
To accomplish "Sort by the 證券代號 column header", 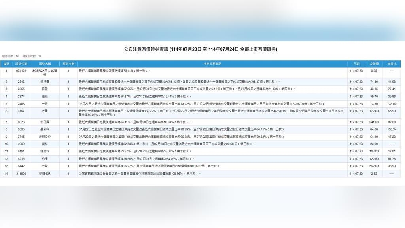I will (21, 64).
